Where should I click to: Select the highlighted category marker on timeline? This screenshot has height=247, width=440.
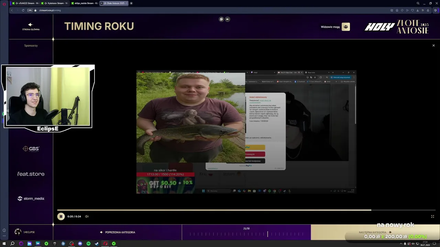tap(268, 234)
